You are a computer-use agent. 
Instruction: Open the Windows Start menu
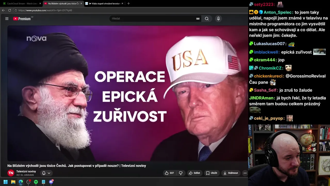pyautogui.click(x=5, y=182)
